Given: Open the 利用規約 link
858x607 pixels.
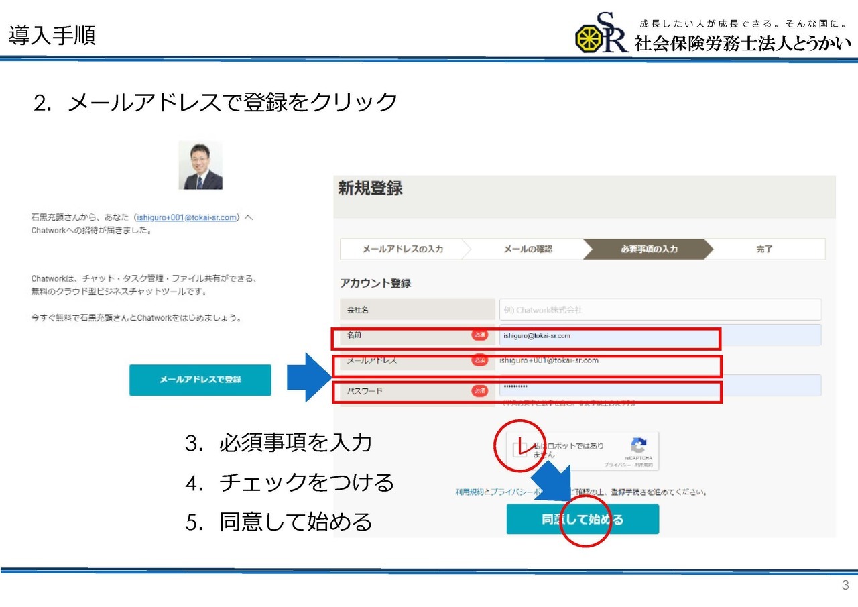Looking at the screenshot, I should tap(469, 492).
